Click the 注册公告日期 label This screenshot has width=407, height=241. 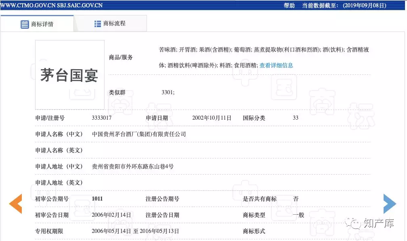click(162, 215)
